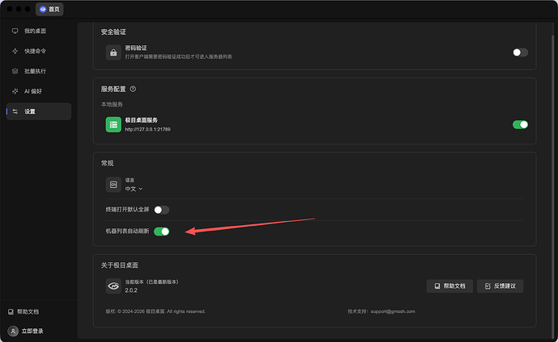
Task: Open AI 偏好 in the sidebar
Action: point(39,91)
